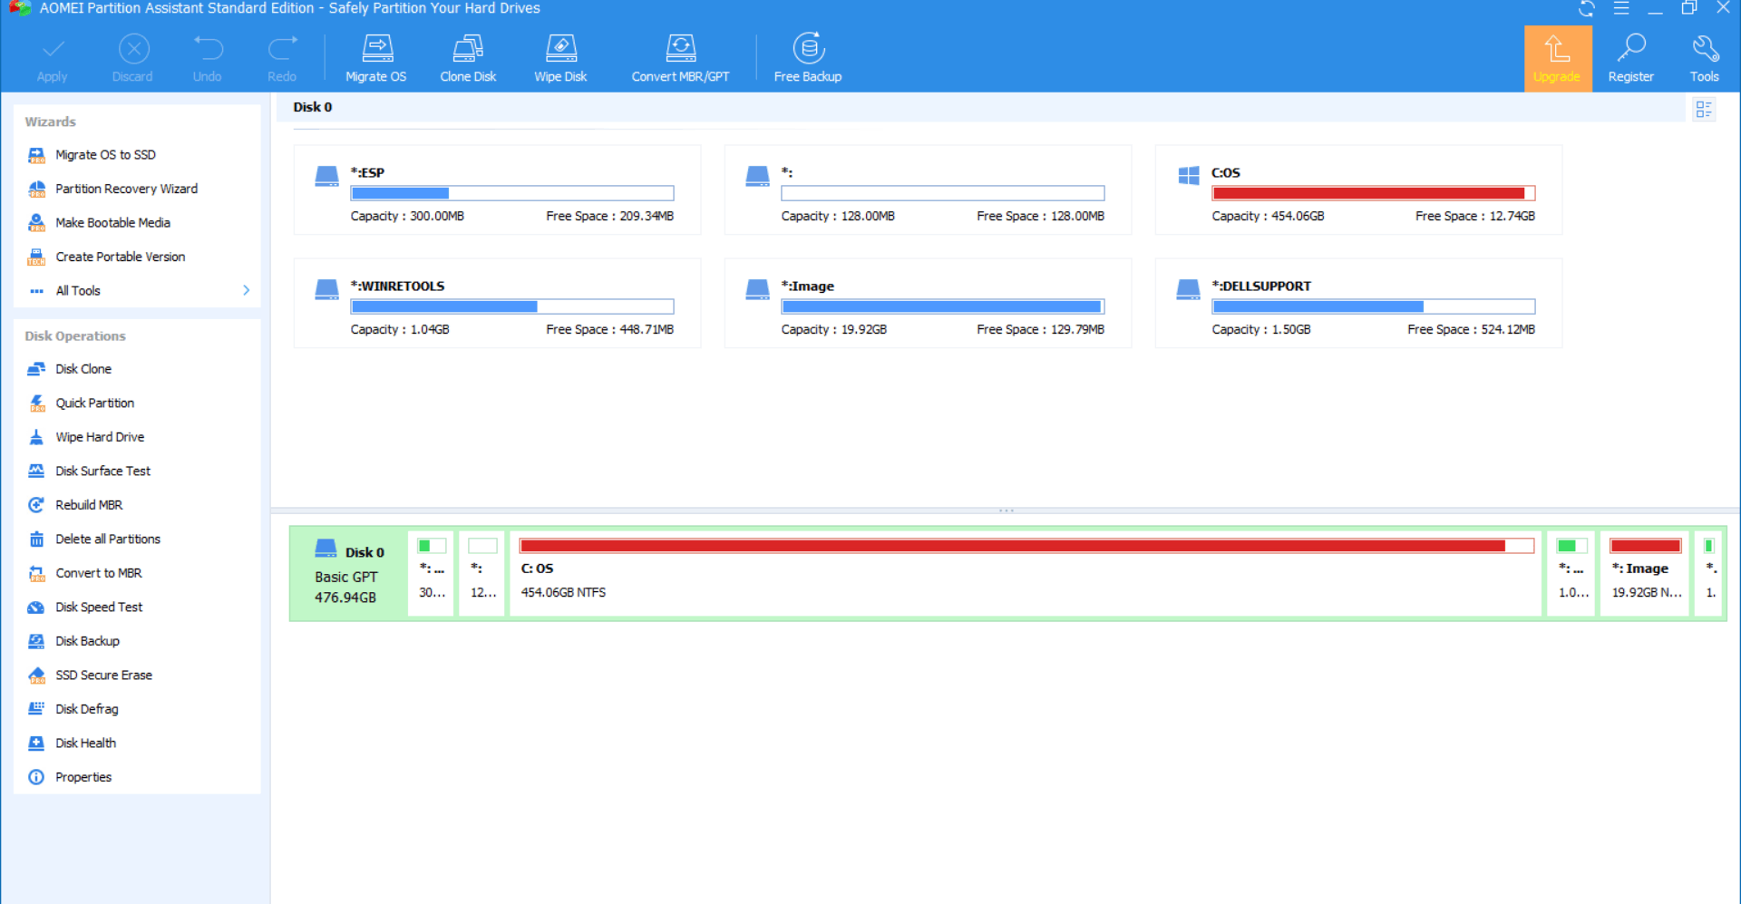Screen dimensions: 1741x904
Task: Click Windows logo icon on C:OS card
Action: point(1189,176)
